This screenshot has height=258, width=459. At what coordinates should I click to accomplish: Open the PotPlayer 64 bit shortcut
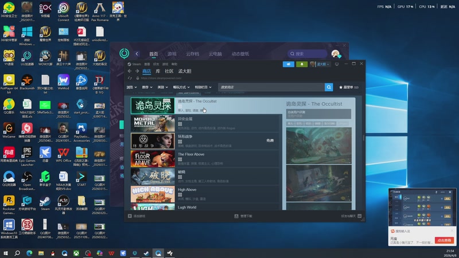(9, 84)
